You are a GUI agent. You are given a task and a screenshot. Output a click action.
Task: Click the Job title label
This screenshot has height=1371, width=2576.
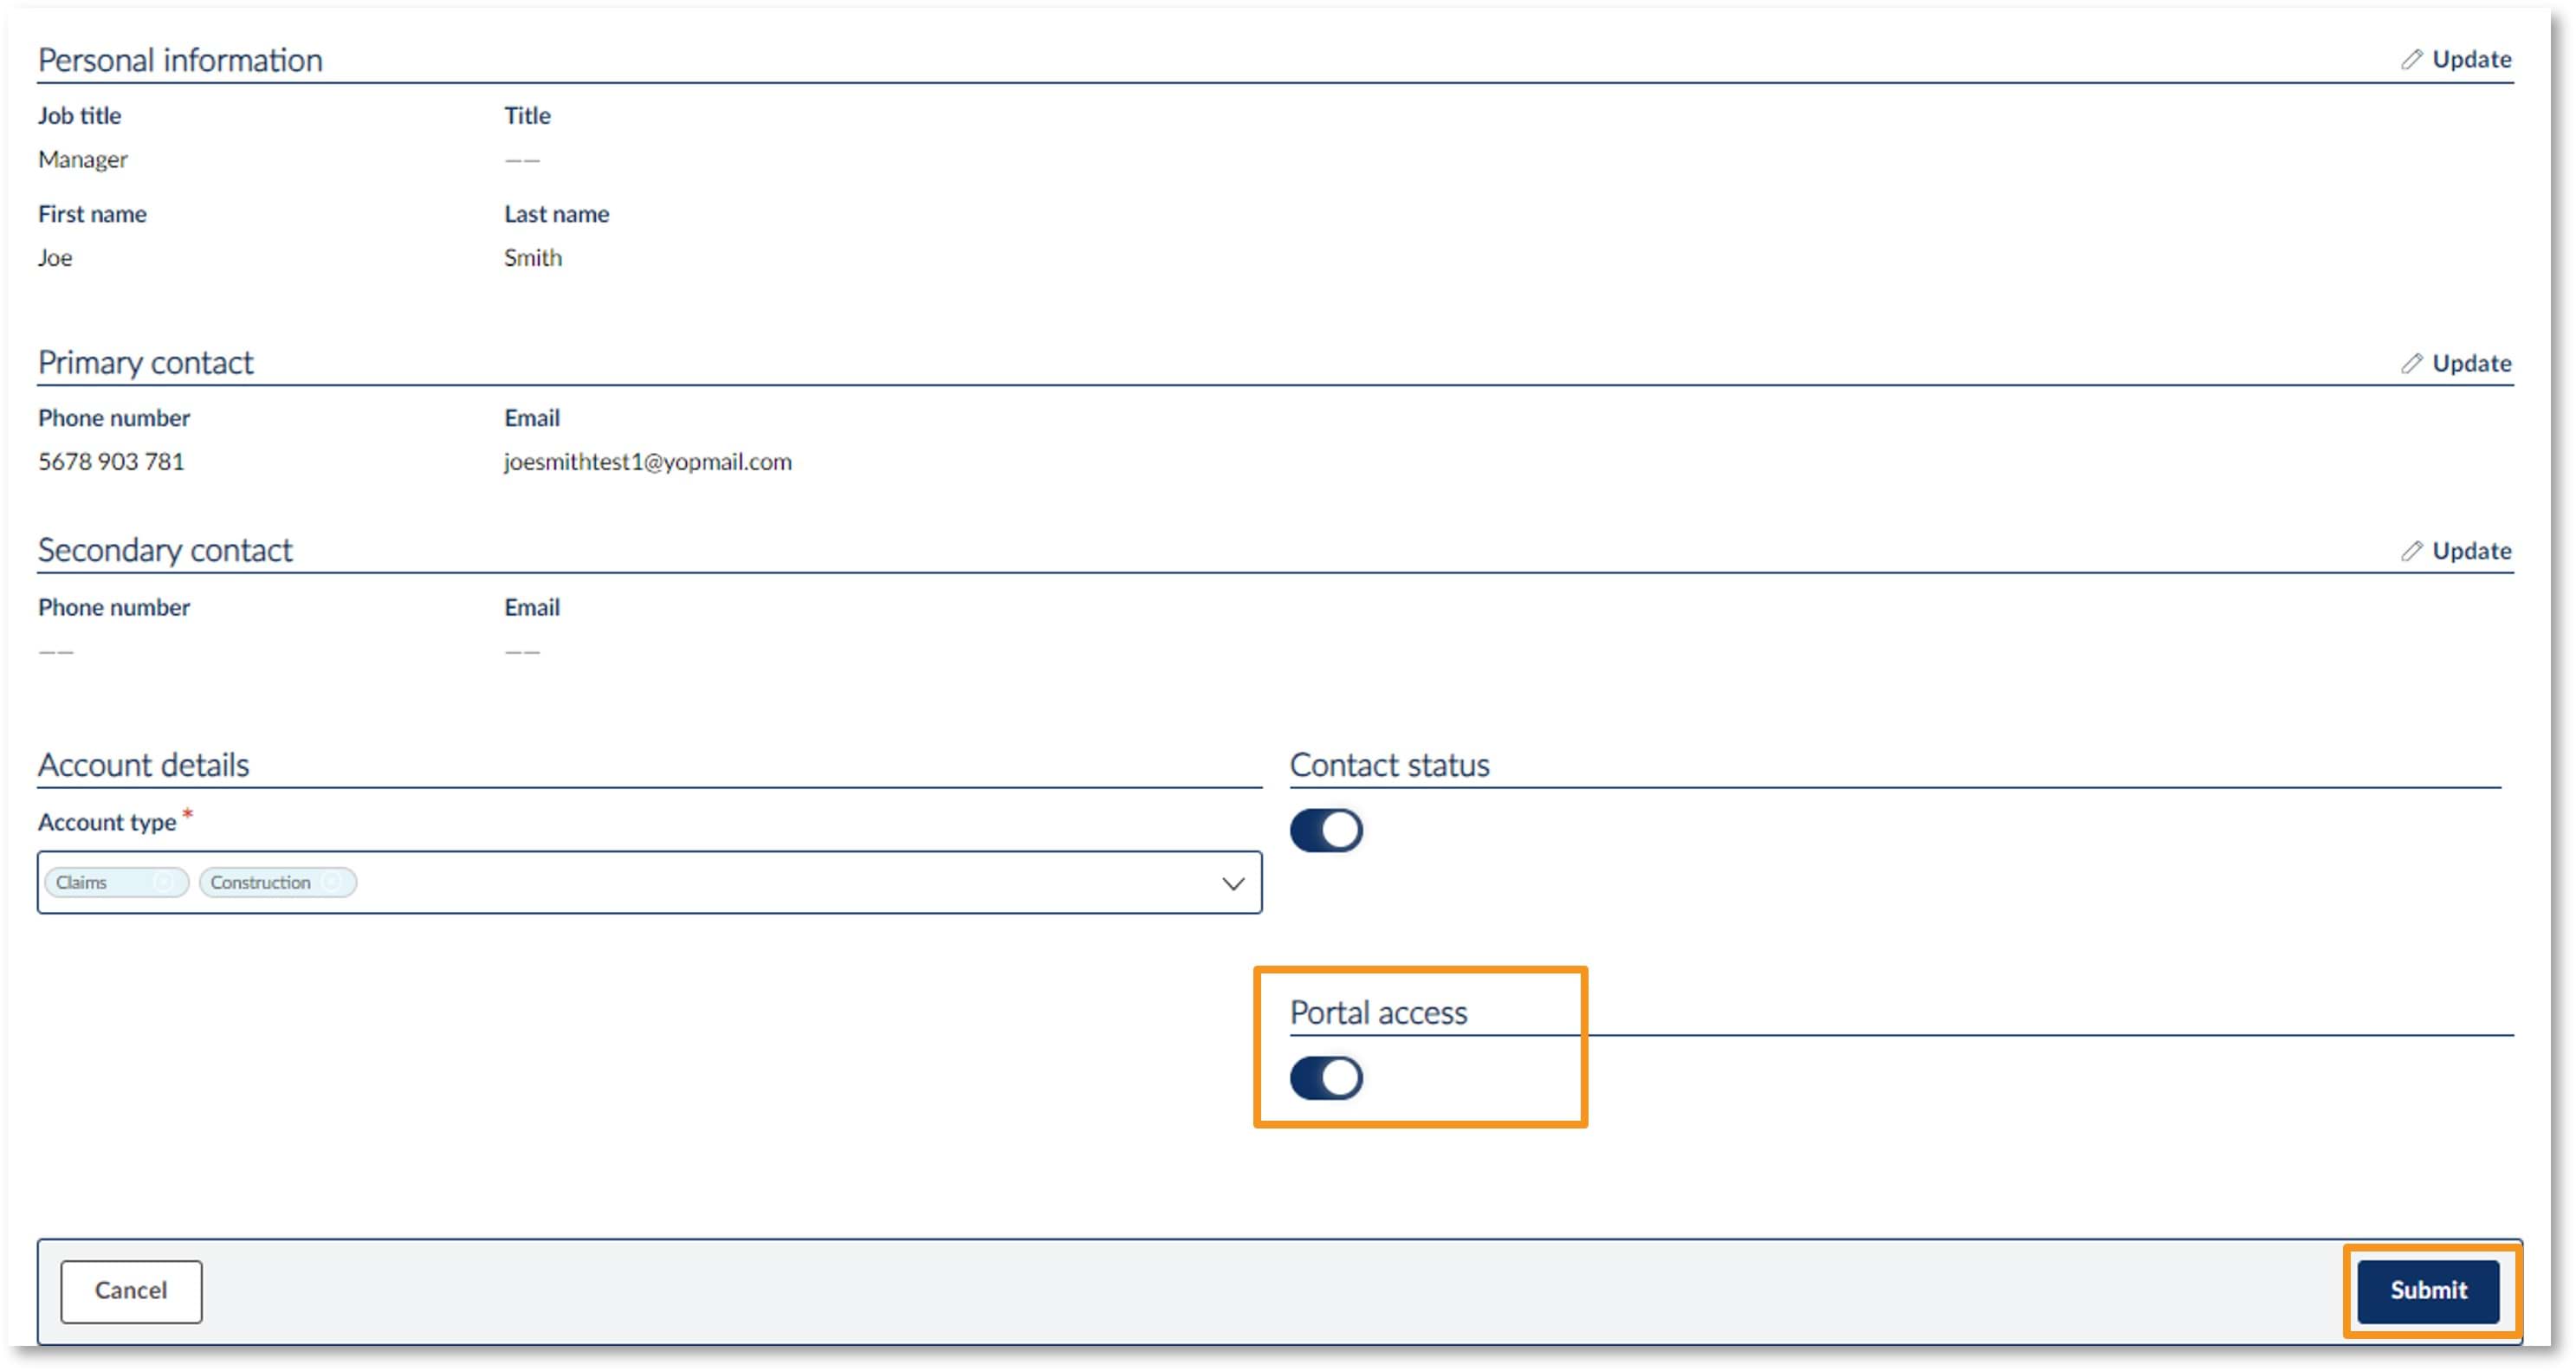pyautogui.click(x=80, y=116)
